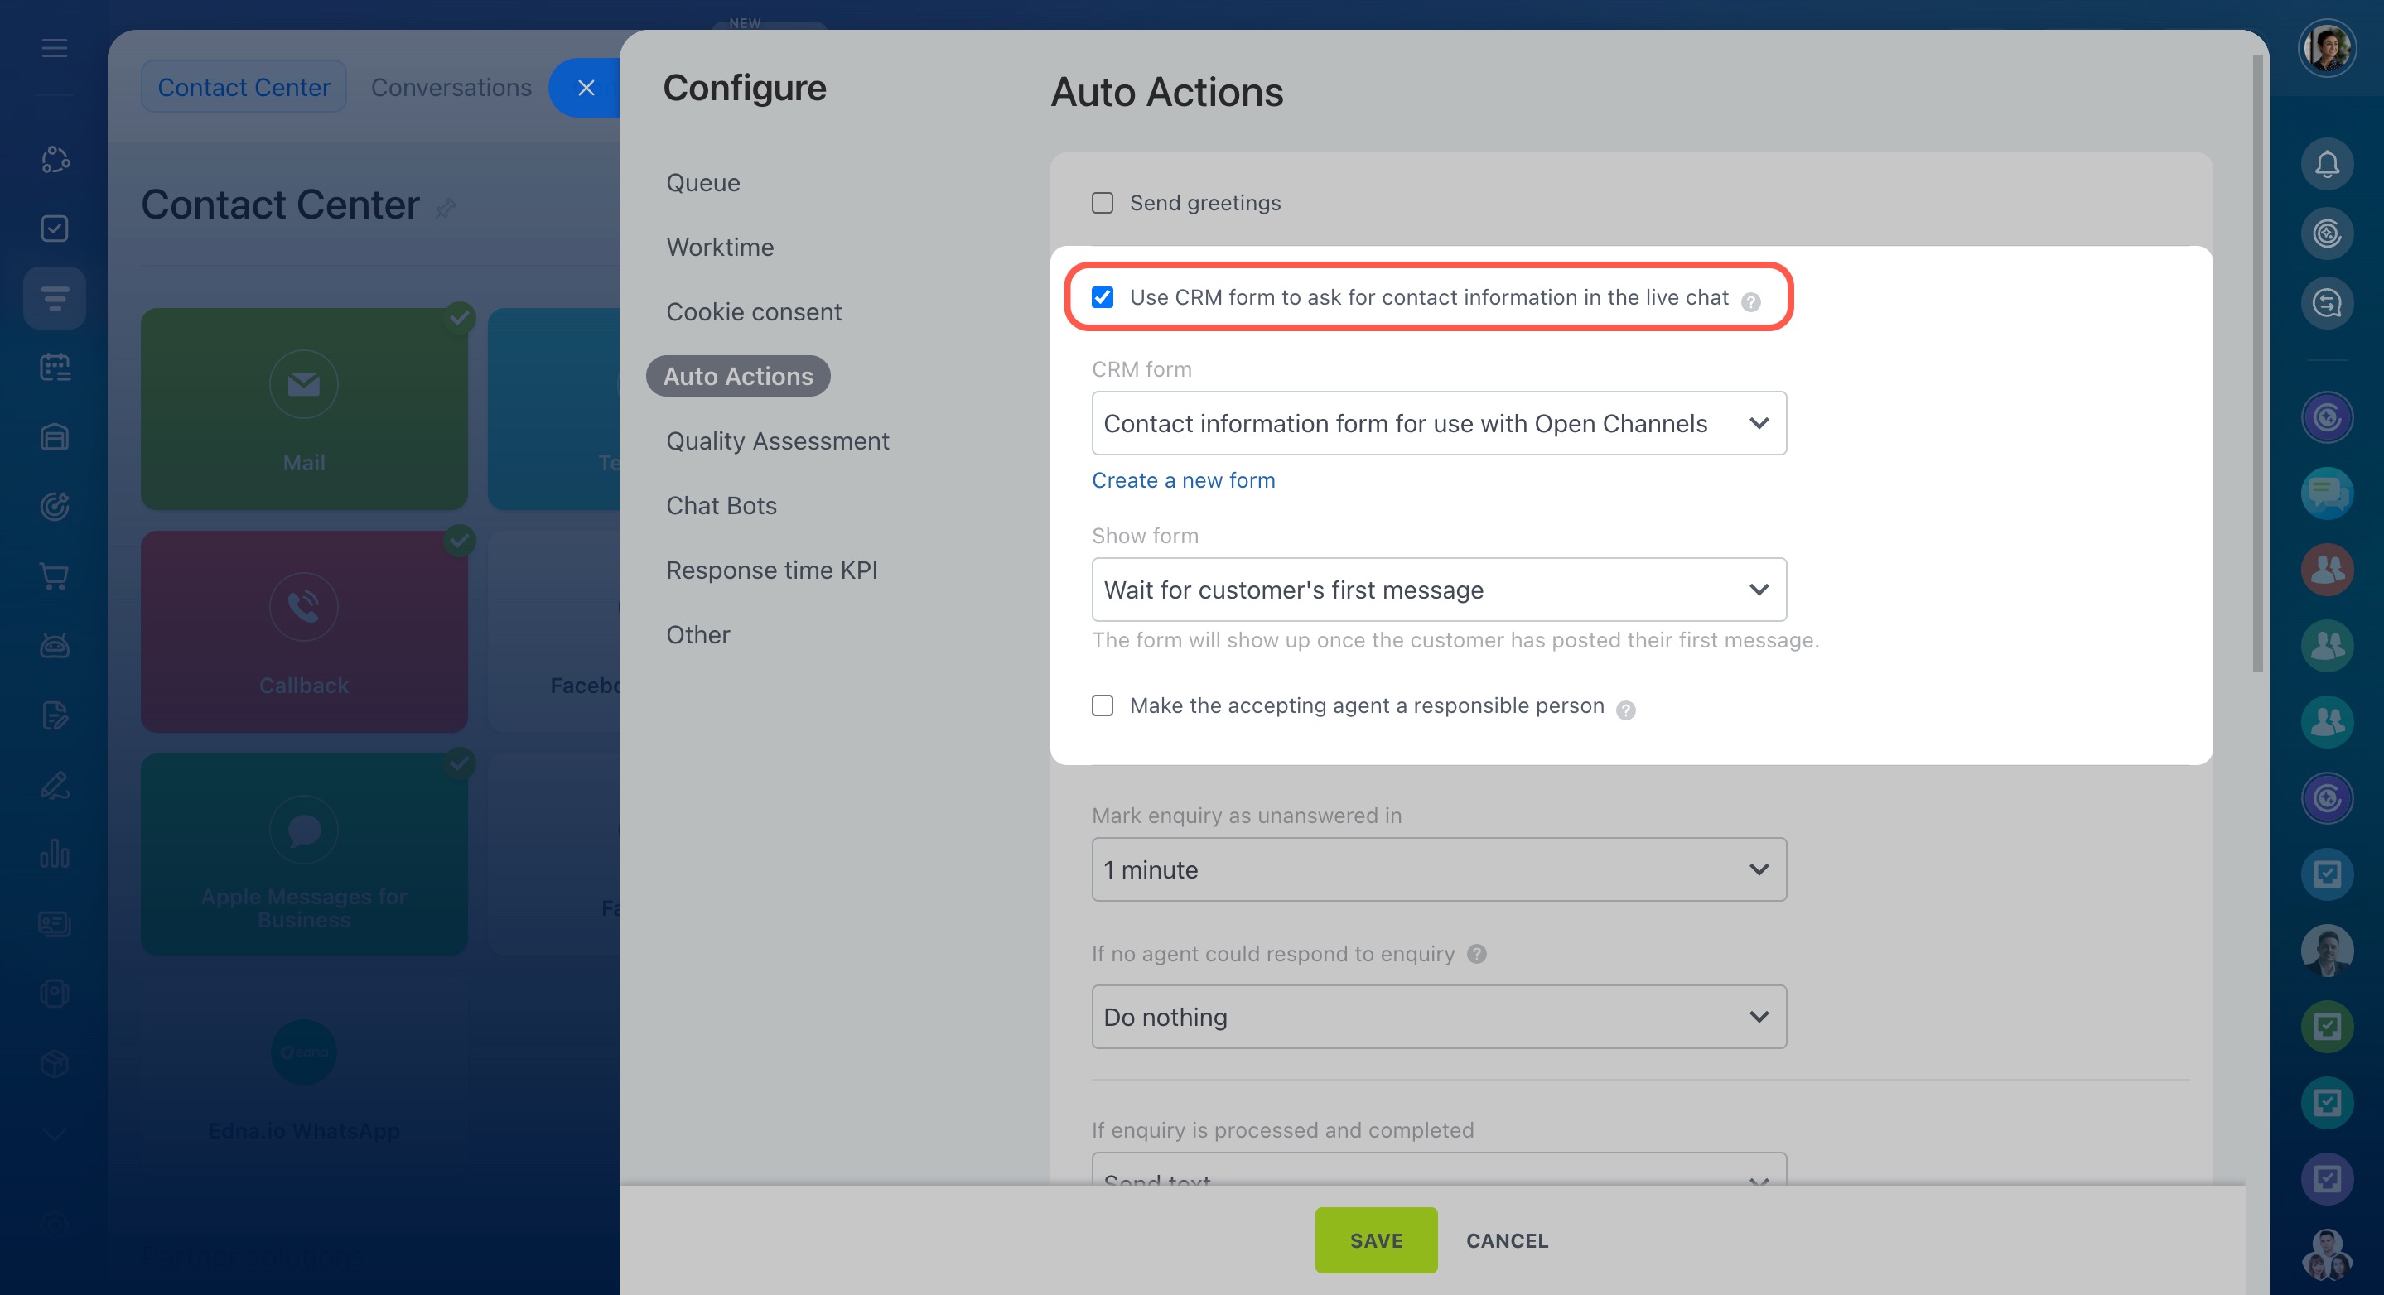Uncheck Use CRM form in live chat

[1102, 297]
